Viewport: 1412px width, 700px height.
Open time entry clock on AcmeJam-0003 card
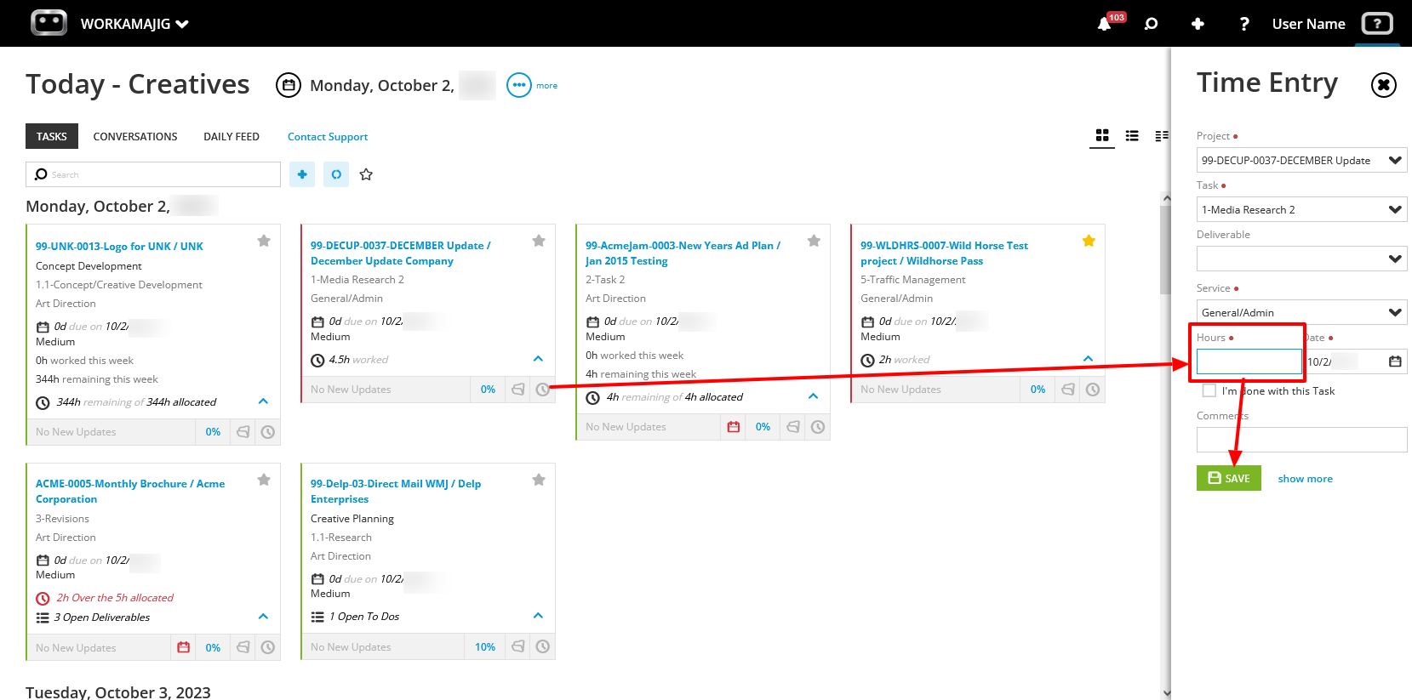point(818,427)
